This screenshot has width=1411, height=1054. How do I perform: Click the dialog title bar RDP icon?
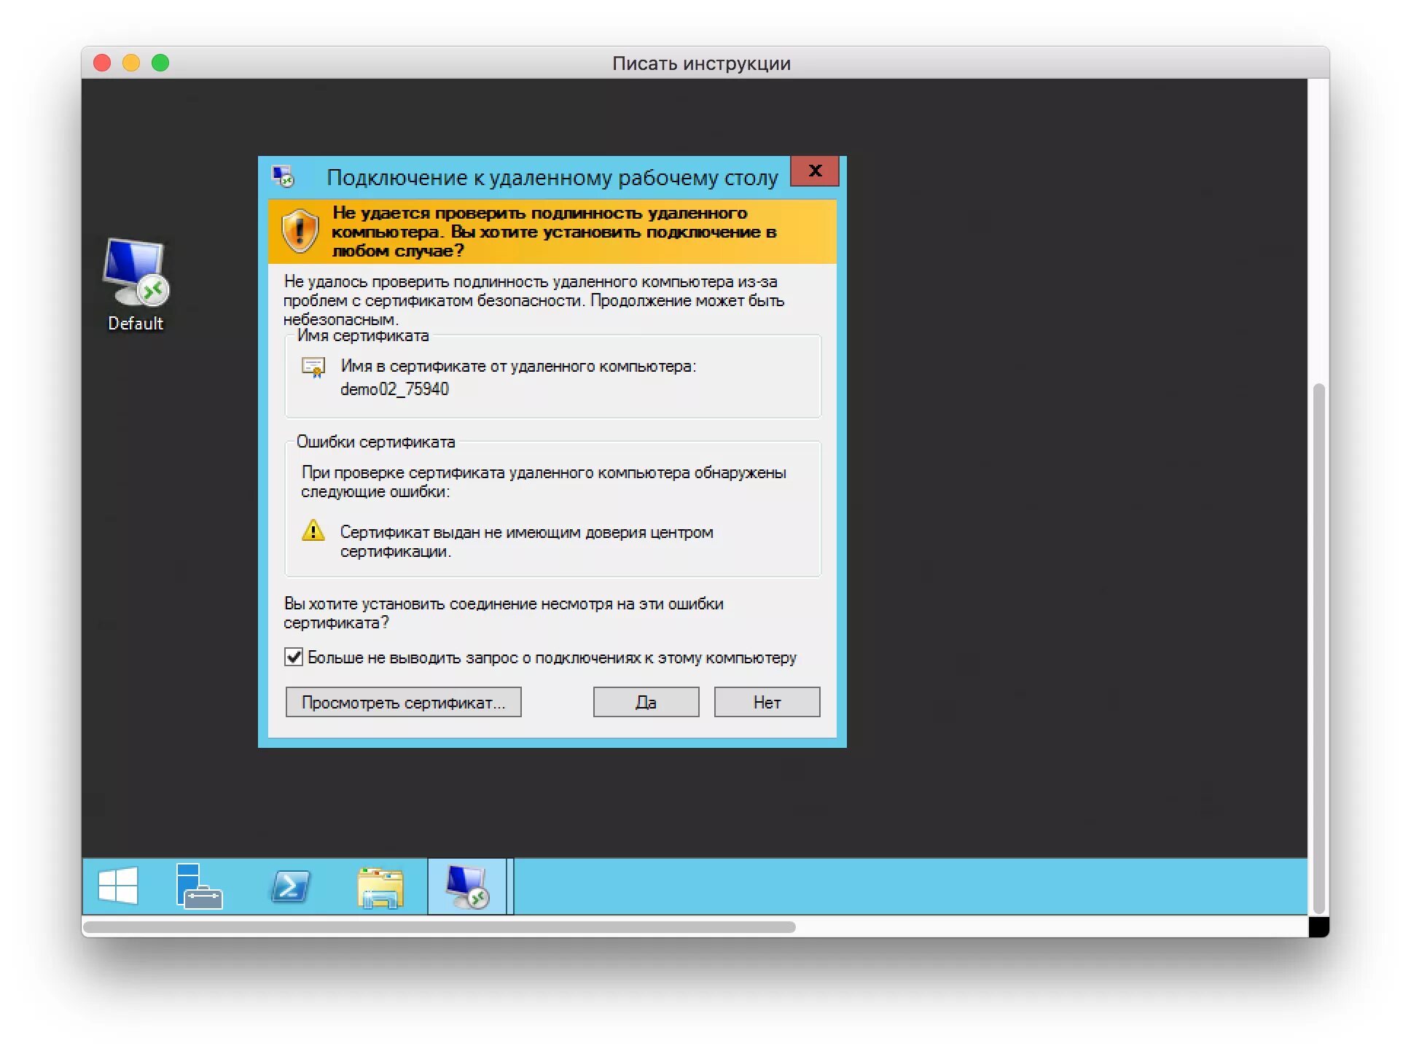tap(283, 176)
